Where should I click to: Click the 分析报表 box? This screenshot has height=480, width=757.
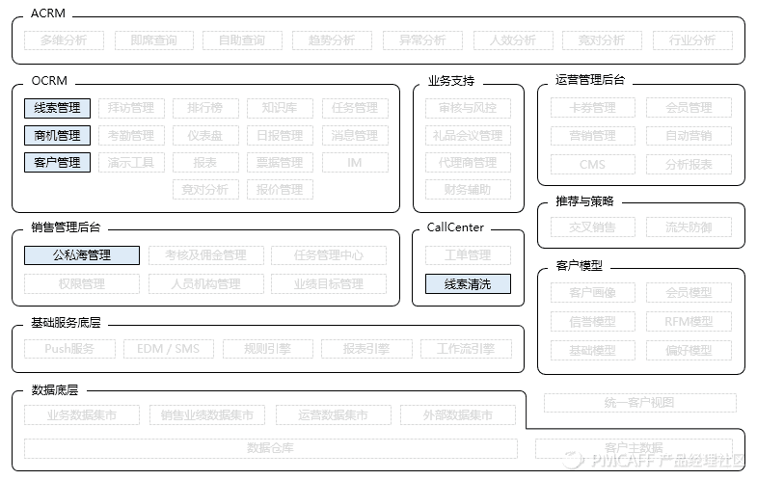(x=689, y=165)
